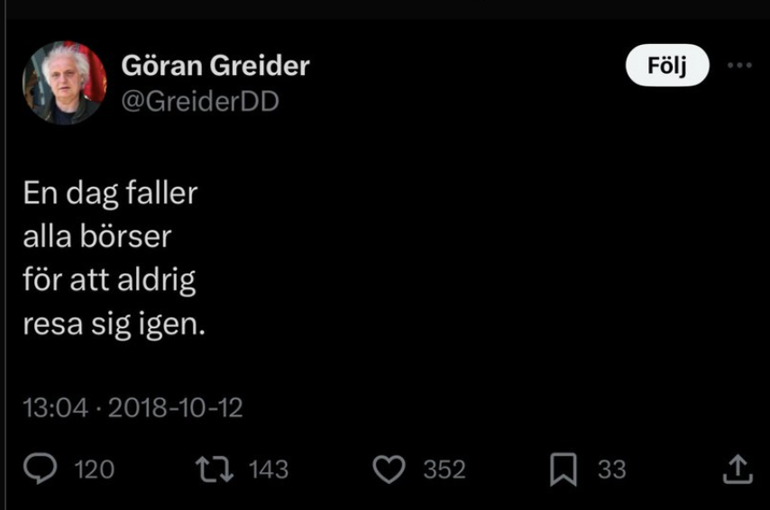Viewport: 770px width, 510px height.
Task: Click the 2018-10-12 date
Action: point(175,408)
